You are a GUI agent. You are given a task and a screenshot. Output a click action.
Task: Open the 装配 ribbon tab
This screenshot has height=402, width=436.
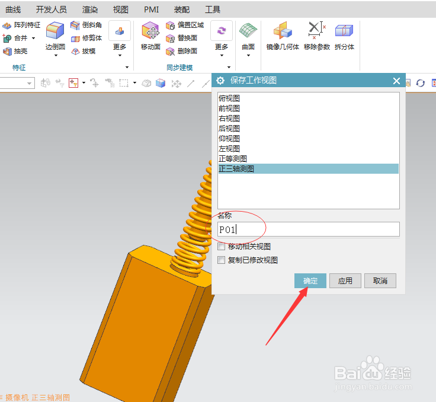[x=182, y=9]
